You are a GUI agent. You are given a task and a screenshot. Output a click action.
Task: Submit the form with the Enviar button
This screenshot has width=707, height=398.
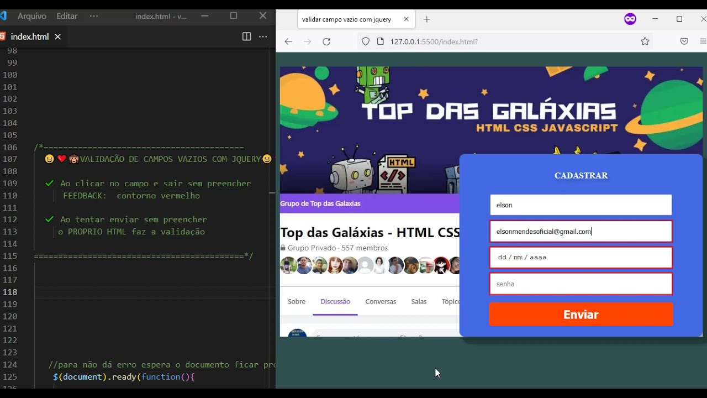point(581,315)
